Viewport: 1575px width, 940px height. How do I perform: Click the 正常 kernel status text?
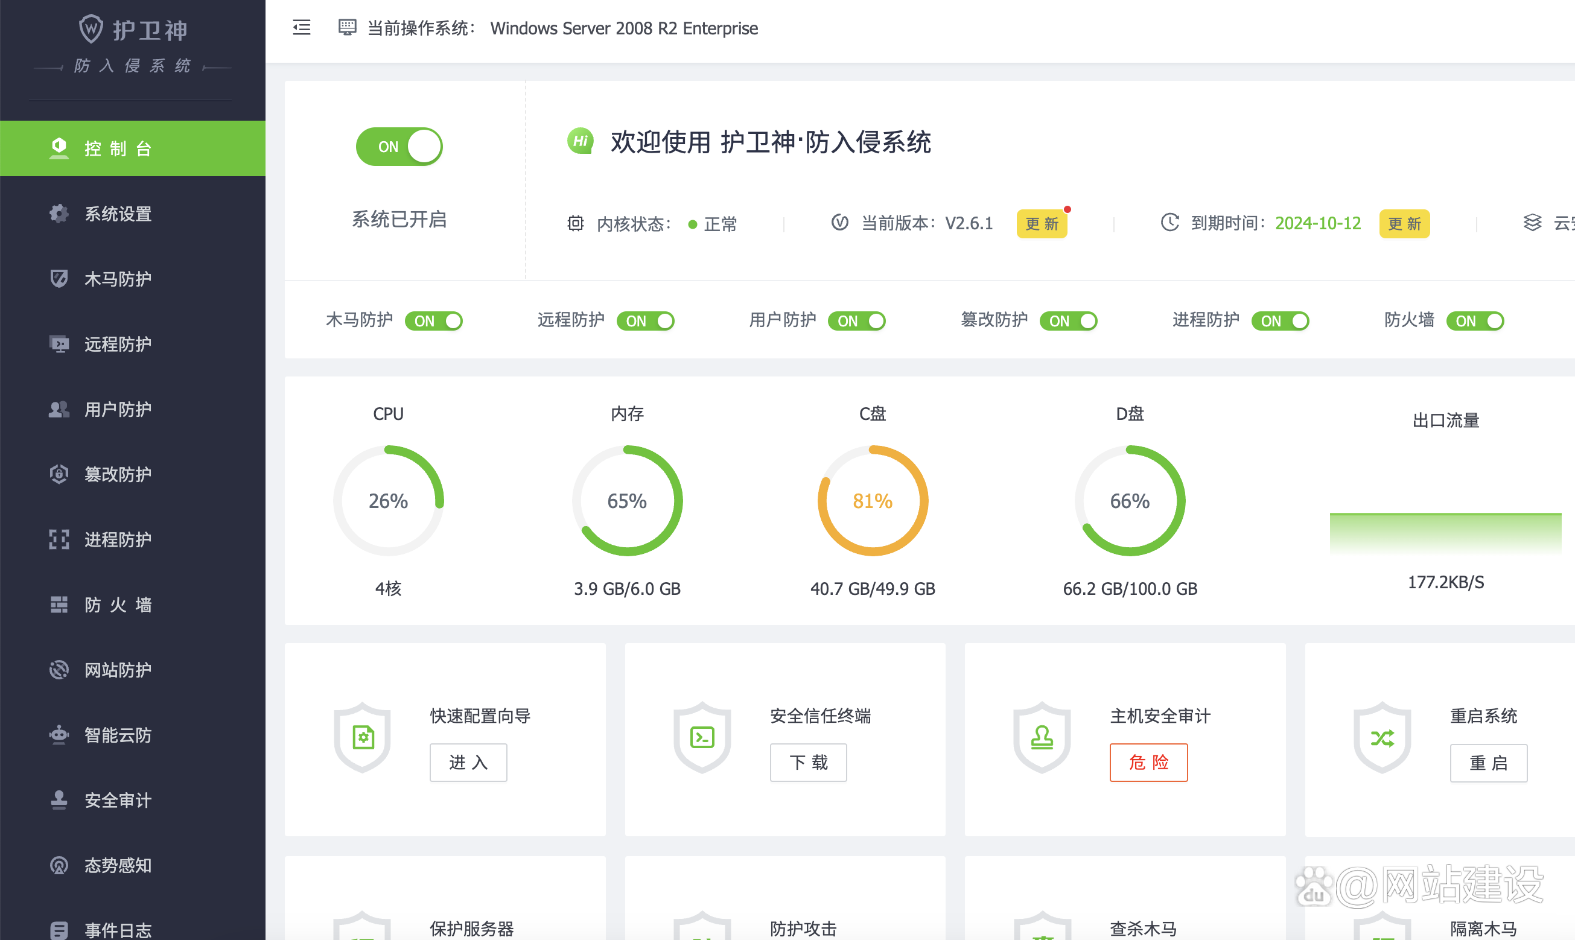click(721, 224)
